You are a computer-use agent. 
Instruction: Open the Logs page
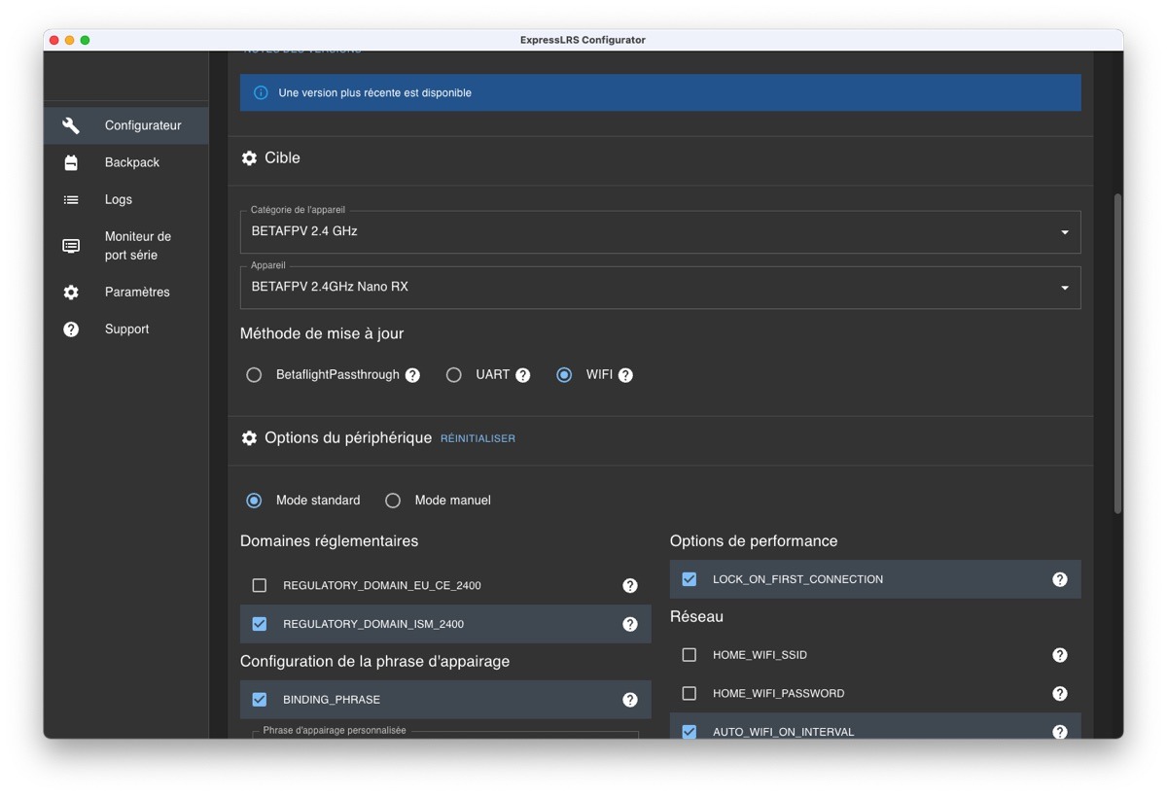(x=125, y=199)
